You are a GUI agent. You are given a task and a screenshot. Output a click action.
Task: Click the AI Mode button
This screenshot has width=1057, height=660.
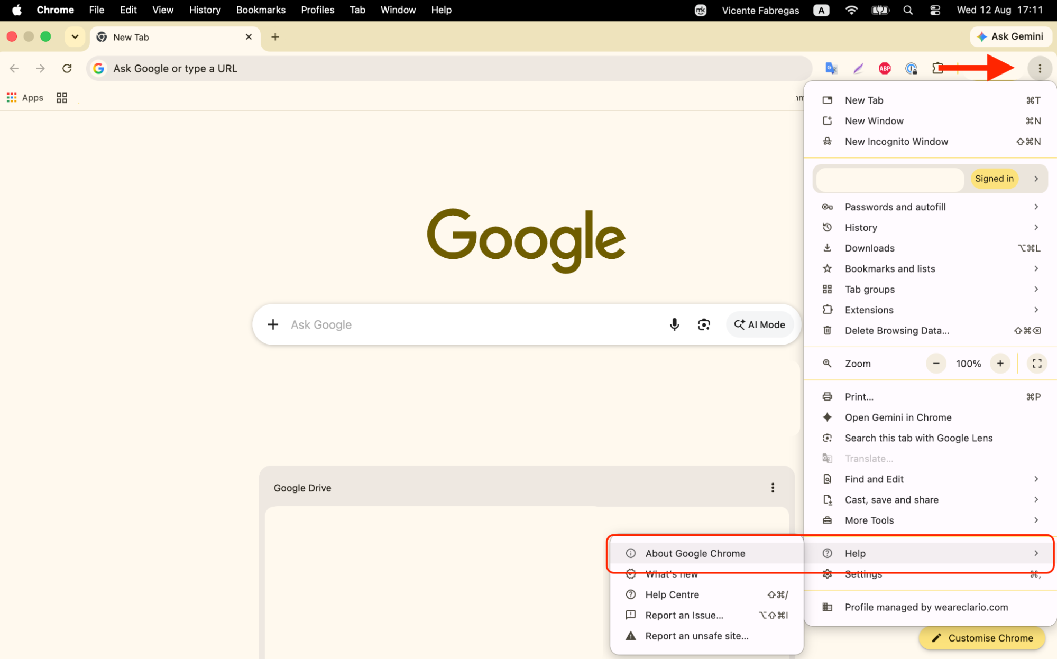coord(759,324)
